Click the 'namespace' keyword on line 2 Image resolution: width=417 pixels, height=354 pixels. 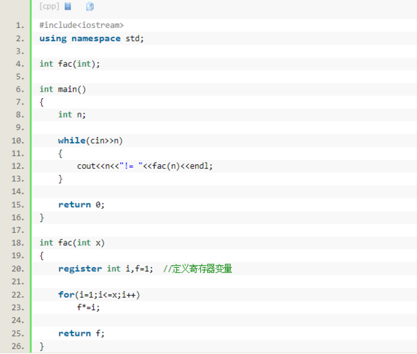pos(96,38)
